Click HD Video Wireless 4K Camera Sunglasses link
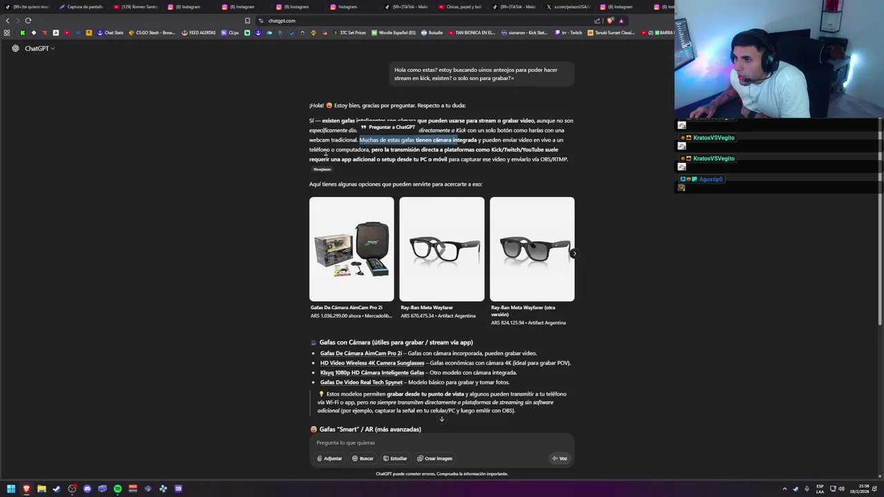 point(372,363)
